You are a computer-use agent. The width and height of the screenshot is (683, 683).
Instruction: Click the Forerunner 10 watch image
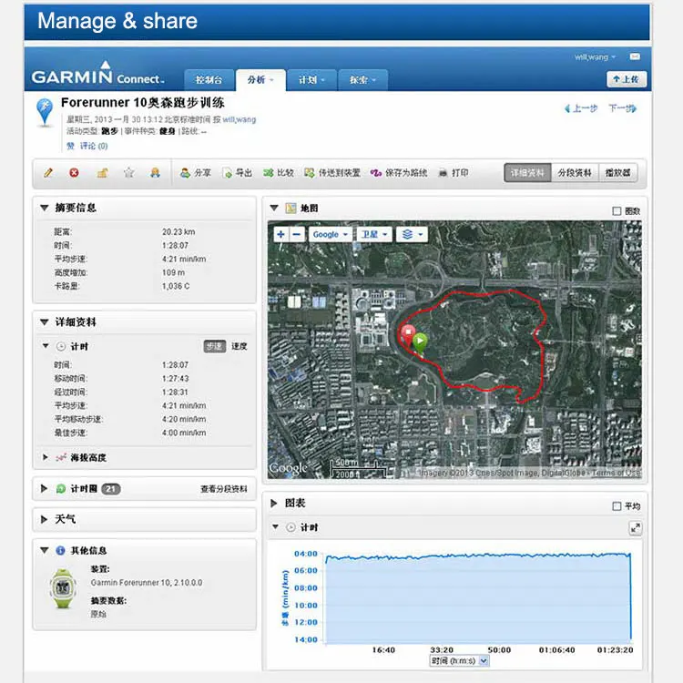click(64, 588)
